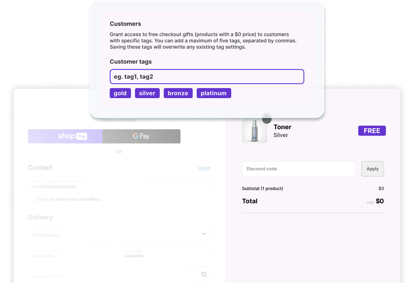
Task: Click the first name field
Action: pos(72,254)
